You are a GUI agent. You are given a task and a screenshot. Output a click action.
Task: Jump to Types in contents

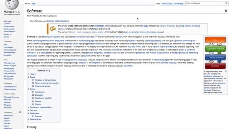[33, 77]
